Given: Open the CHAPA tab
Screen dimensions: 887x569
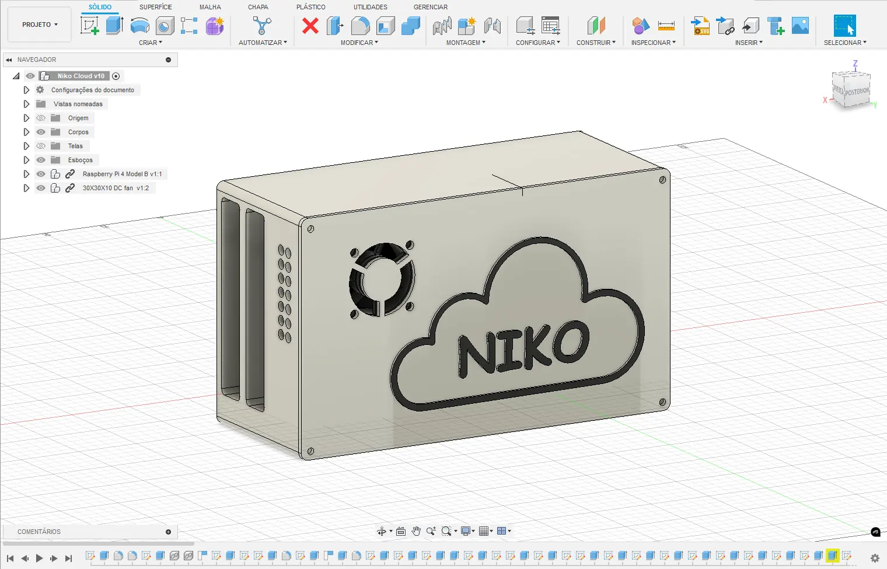Looking at the screenshot, I should tap(258, 7).
